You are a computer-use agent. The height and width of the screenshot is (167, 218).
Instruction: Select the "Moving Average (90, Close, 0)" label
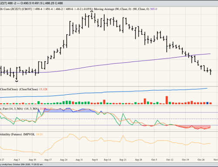coord(112,9)
